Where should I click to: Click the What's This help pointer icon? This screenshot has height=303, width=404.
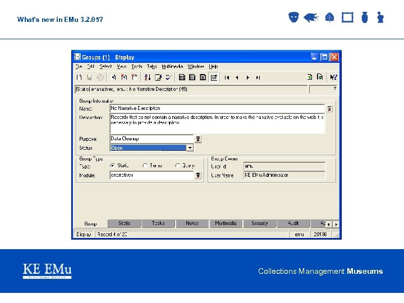(333, 77)
